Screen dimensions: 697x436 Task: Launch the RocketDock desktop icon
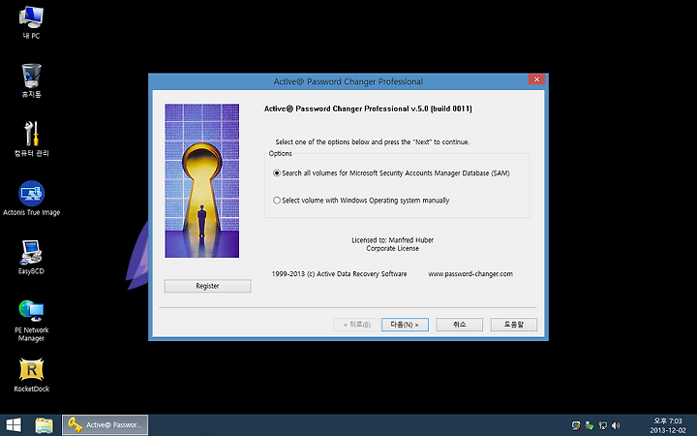tap(31, 375)
